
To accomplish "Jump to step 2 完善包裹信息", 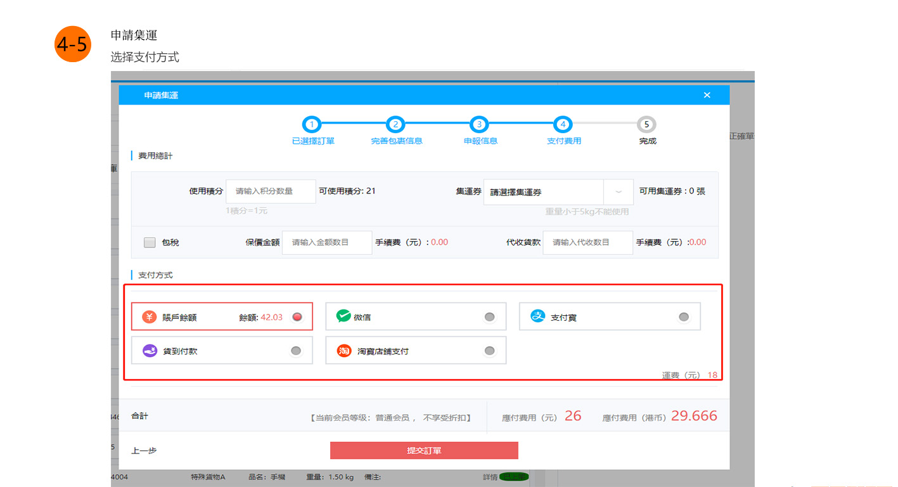I will (395, 125).
